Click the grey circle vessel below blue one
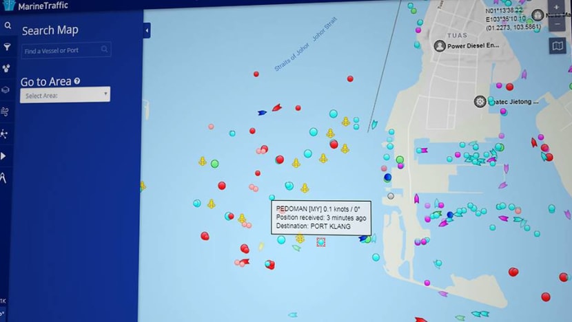The height and width of the screenshot is (322, 572). 391,196
